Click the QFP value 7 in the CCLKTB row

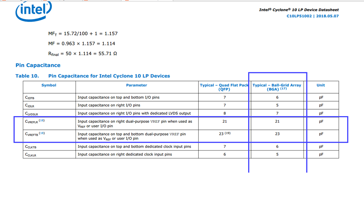pos(225,147)
